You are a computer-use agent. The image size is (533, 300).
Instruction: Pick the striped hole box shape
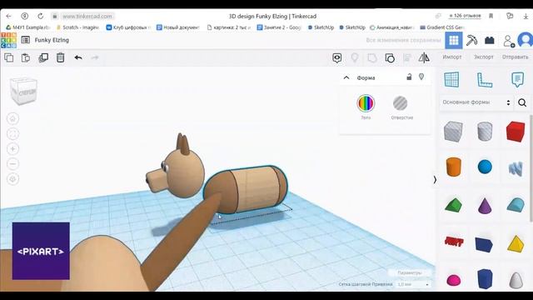453,132
